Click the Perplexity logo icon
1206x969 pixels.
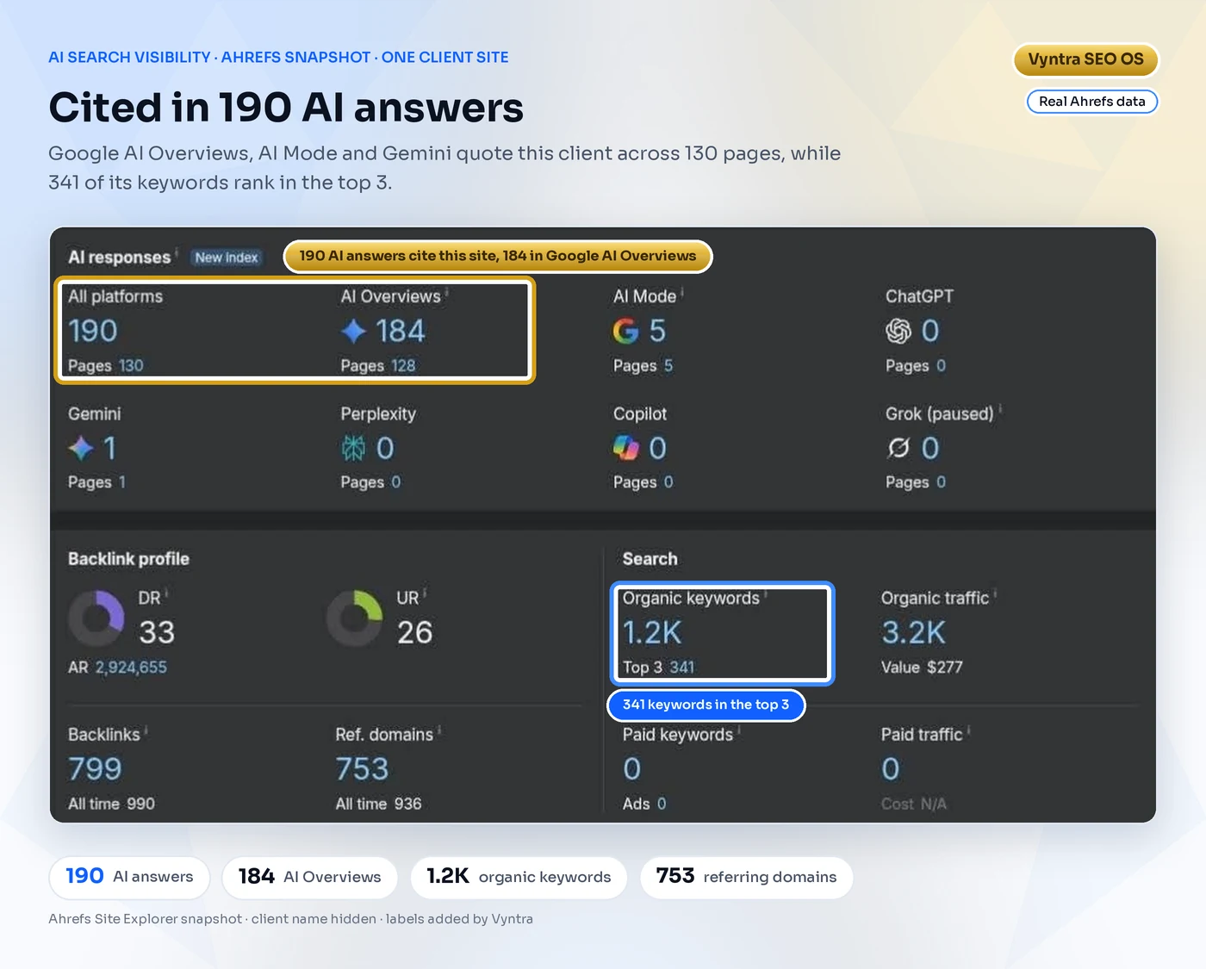pos(353,448)
